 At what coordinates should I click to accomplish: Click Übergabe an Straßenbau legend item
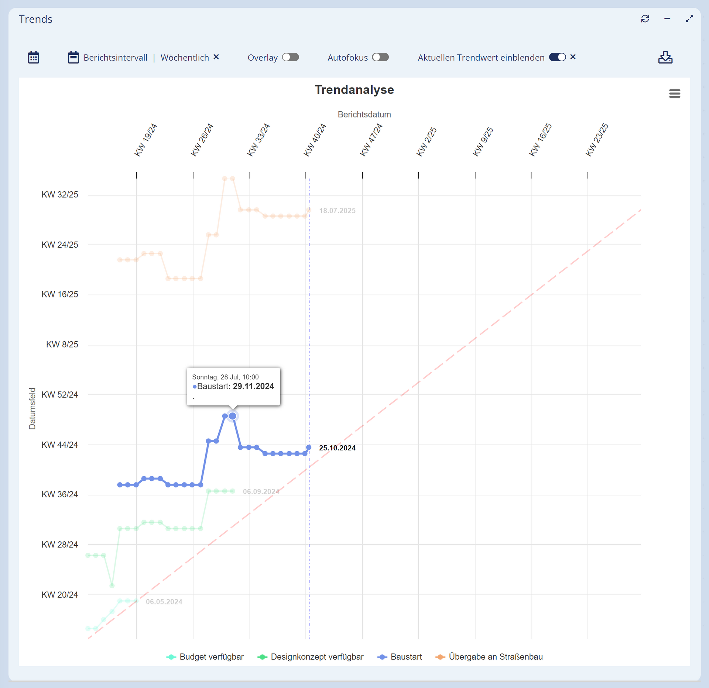click(x=495, y=657)
